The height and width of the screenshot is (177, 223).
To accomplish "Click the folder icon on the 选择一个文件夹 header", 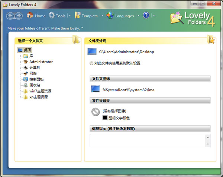I will point(76,39).
